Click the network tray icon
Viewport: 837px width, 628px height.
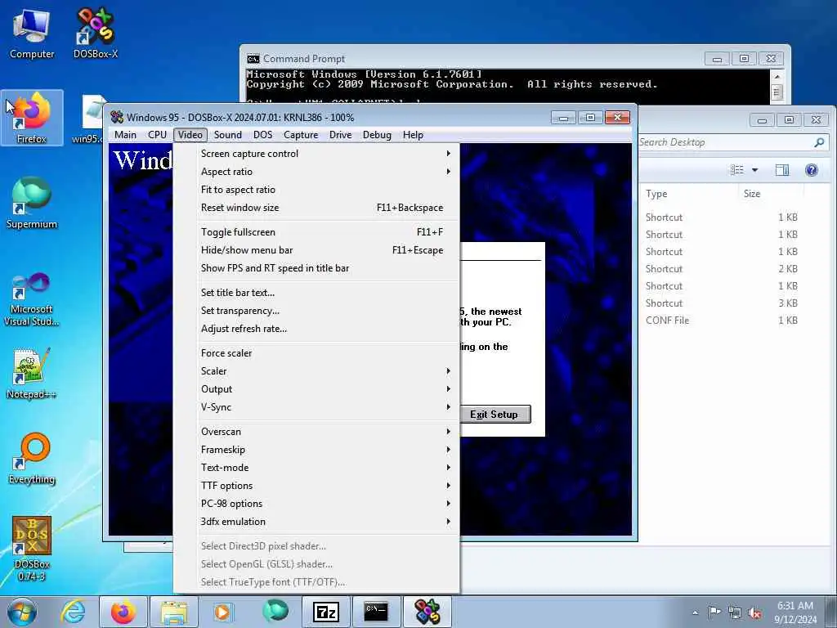pos(735,612)
